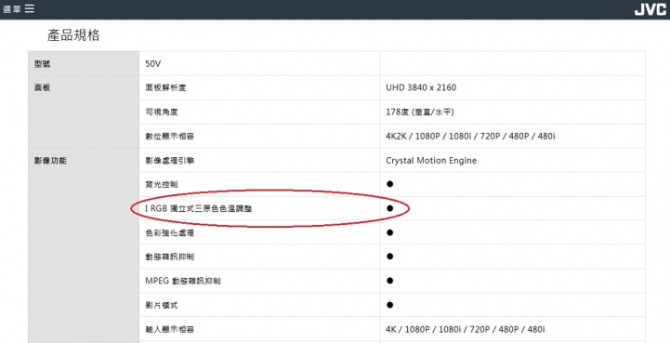Click the dot in the I RGB row
The image size is (670, 343).
click(x=389, y=208)
